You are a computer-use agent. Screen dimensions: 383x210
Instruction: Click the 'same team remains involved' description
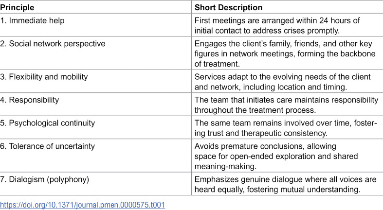pyautogui.click(x=286, y=128)
